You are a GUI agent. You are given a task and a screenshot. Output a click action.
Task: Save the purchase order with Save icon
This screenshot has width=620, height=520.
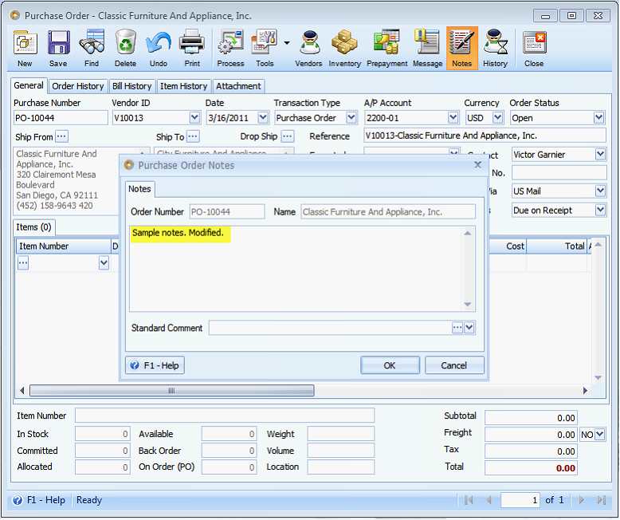coord(58,49)
